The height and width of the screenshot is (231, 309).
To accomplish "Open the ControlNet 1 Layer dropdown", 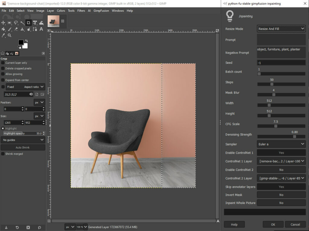I will point(281,161).
